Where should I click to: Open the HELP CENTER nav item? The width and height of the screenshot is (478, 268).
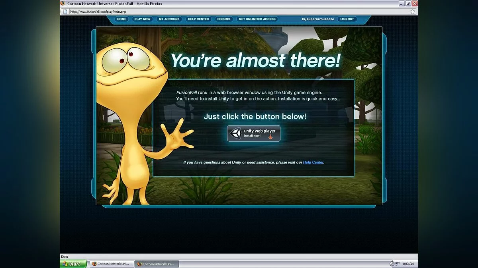pyautogui.click(x=198, y=19)
